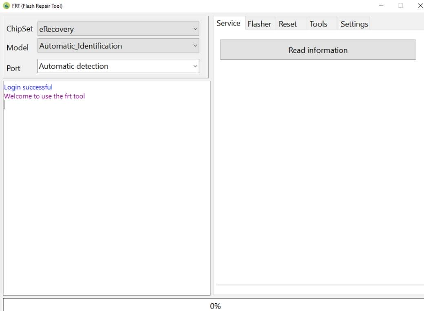Open the Reset tab
The width and height of the screenshot is (424, 311).
click(288, 24)
